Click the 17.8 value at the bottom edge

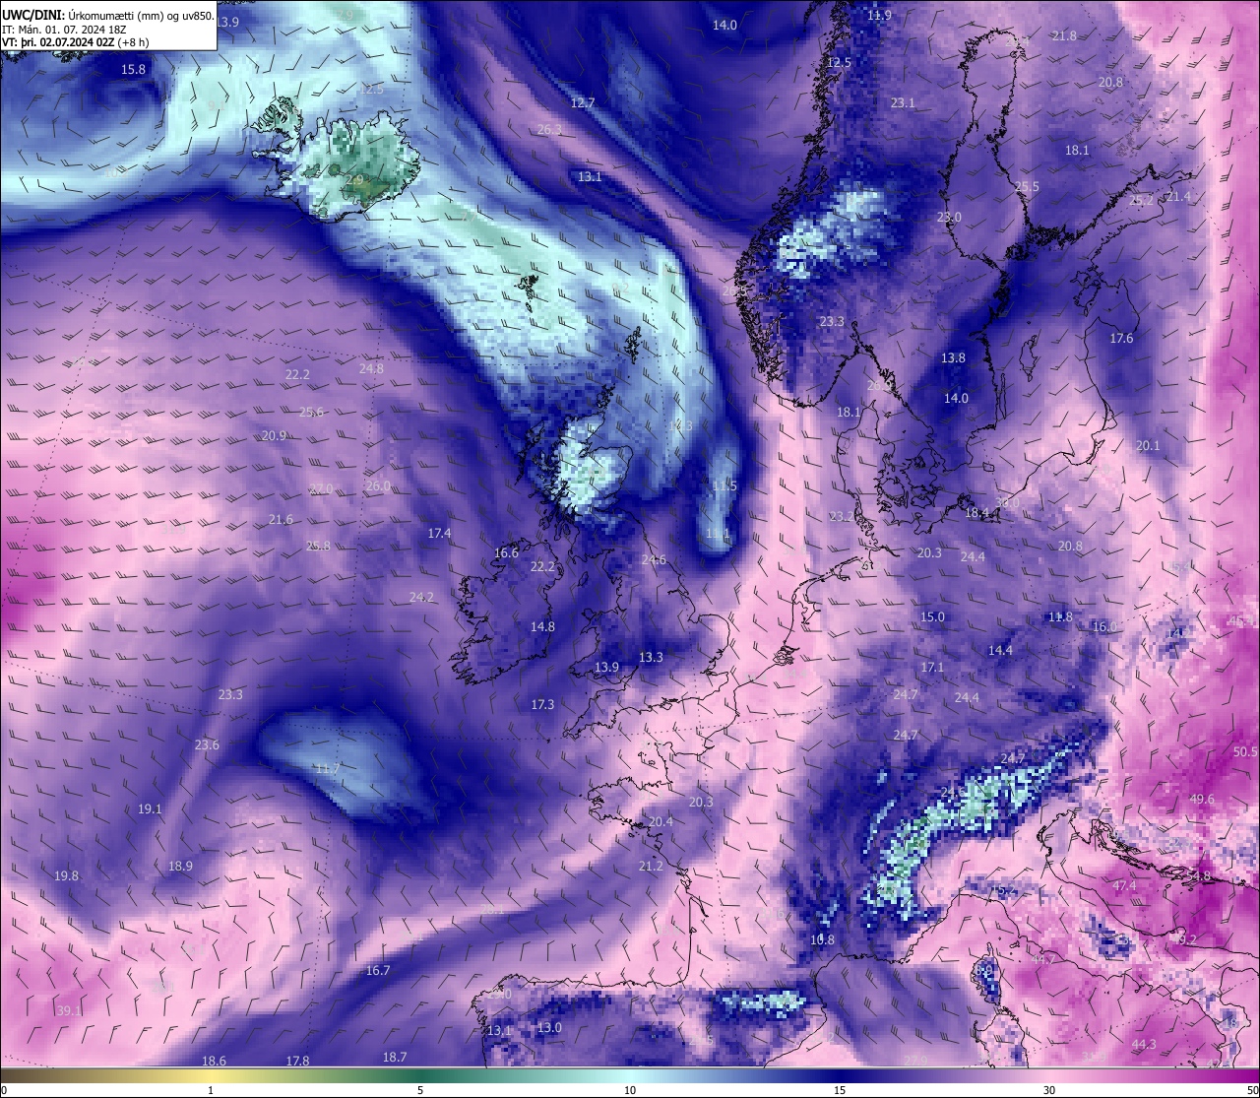[x=297, y=1062]
